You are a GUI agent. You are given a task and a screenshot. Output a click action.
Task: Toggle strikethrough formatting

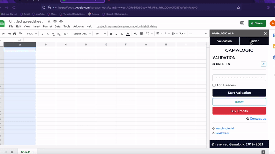tap(122, 34)
